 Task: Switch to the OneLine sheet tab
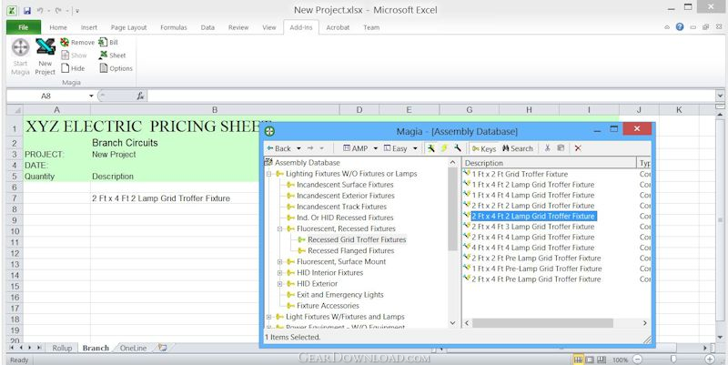coord(133,348)
